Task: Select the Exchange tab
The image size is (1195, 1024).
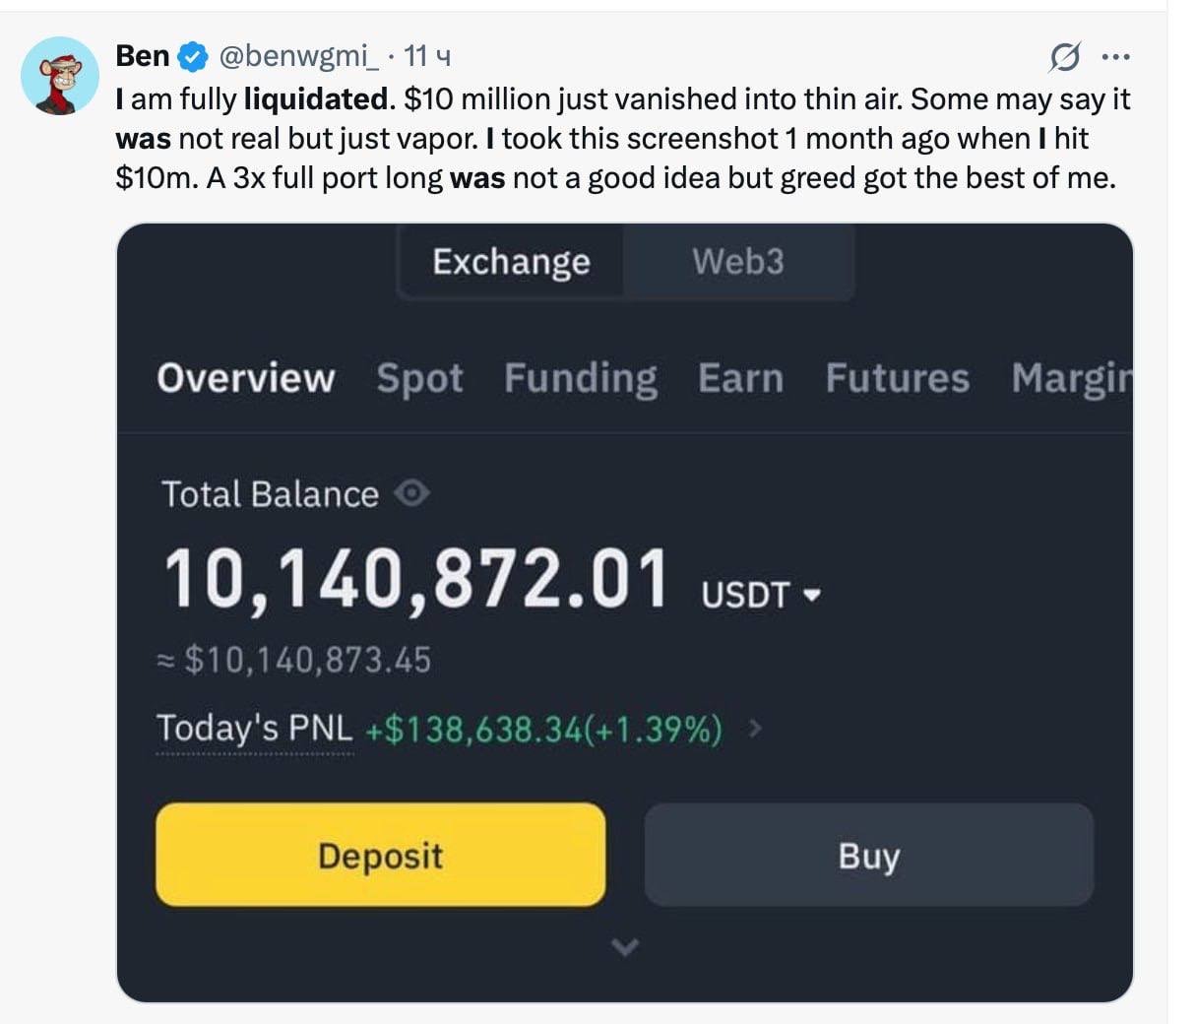Action: point(511,262)
